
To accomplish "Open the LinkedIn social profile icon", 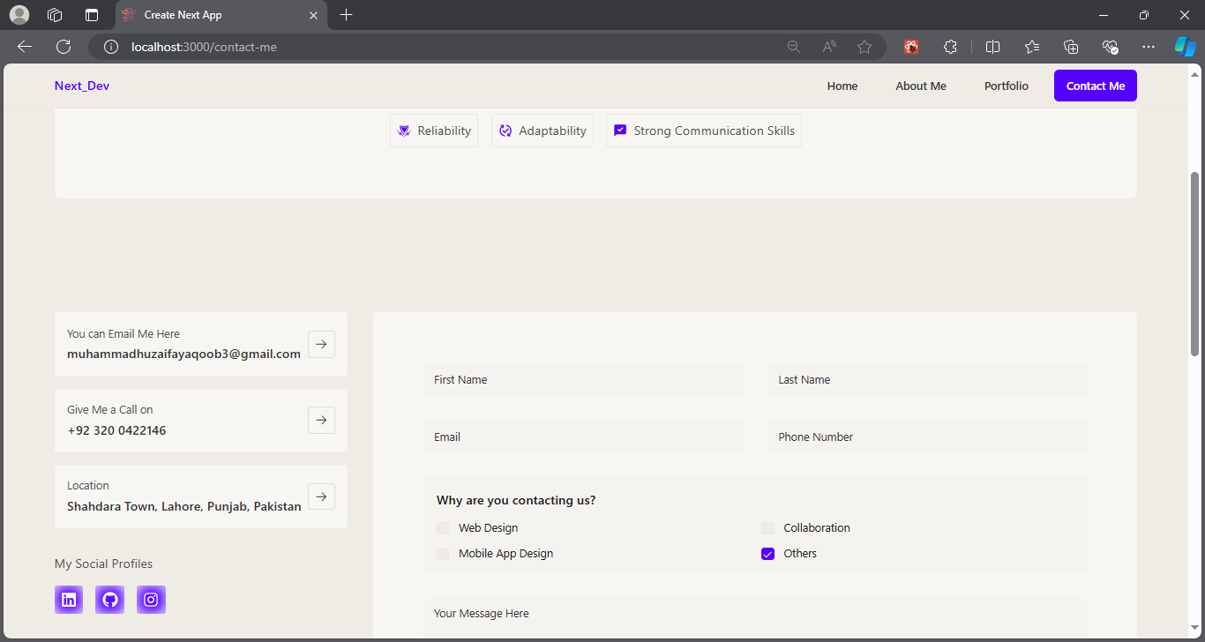I will tap(69, 600).
